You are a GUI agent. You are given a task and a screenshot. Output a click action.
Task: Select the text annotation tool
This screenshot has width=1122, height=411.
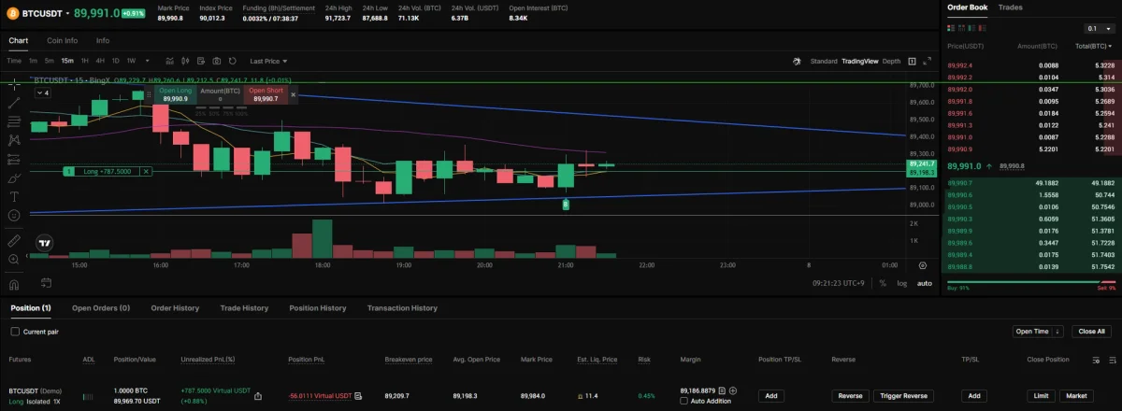point(14,196)
